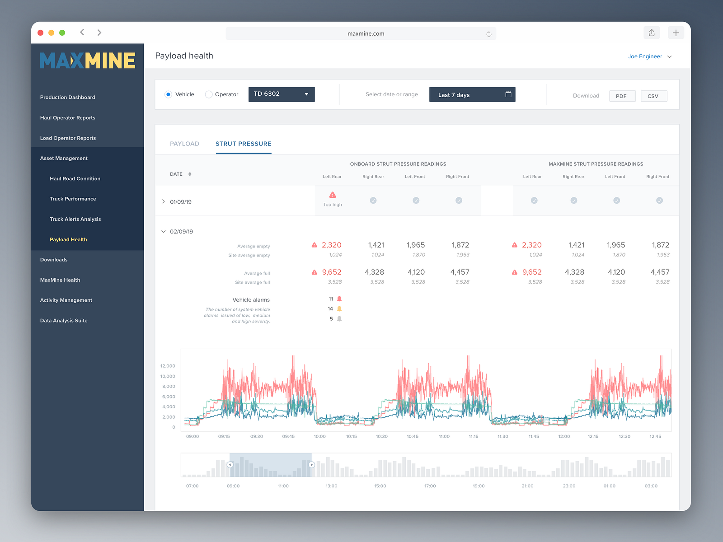This screenshot has height=542, width=723.
Task: Open a new tab with plus icon
Action: tap(676, 33)
